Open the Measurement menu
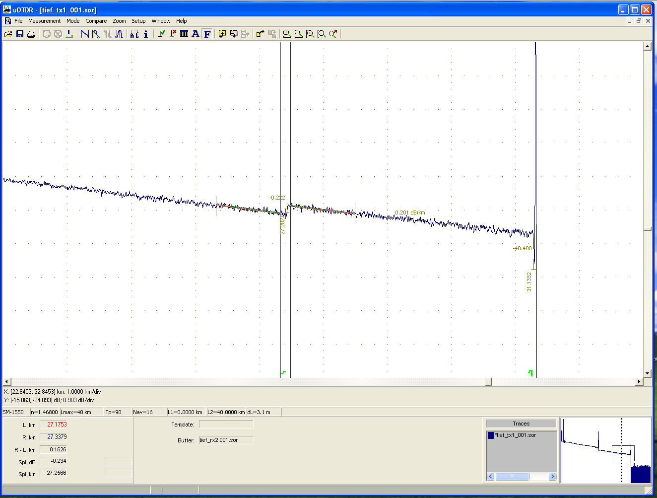Screen dimensions: 657x498 [44, 21]
